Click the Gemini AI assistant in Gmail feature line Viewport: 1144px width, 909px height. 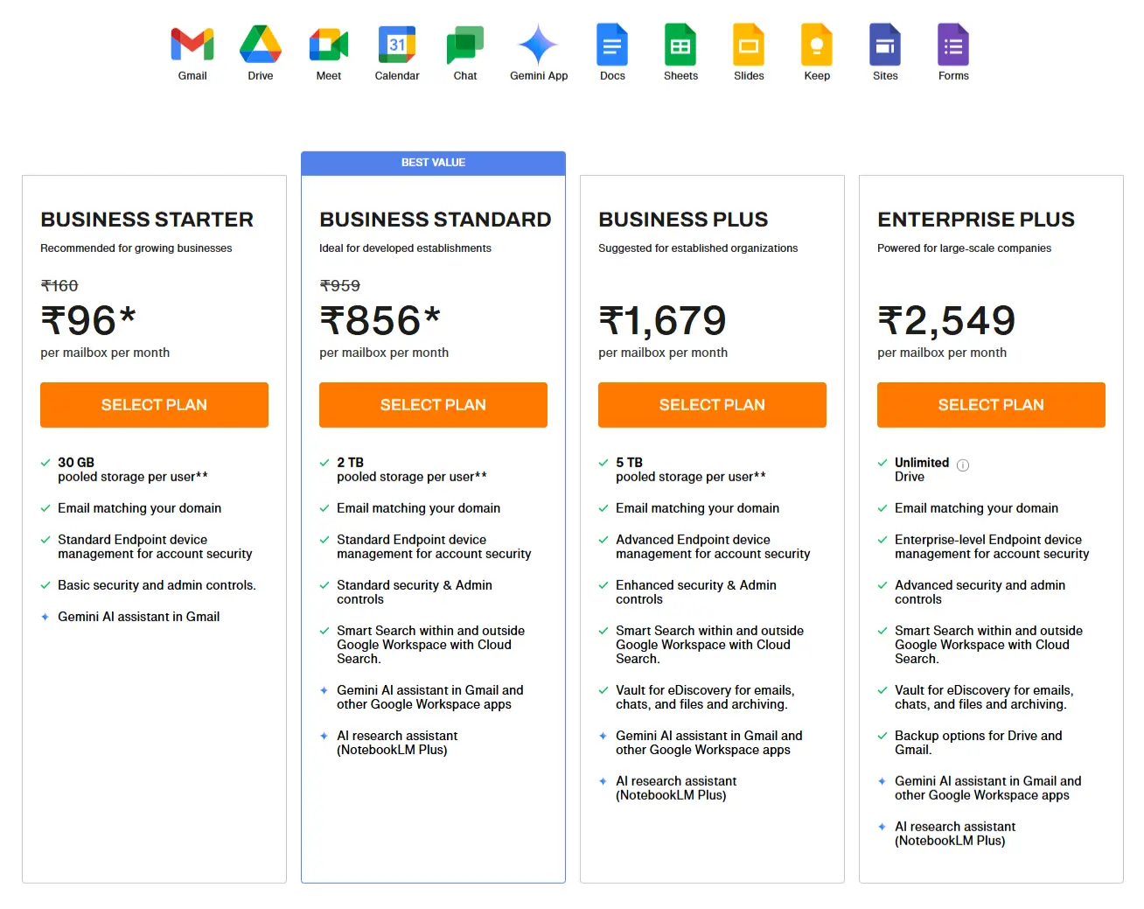click(x=138, y=617)
